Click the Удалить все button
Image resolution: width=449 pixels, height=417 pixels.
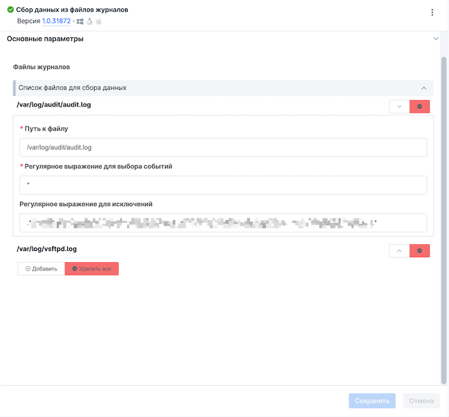[x=92, y=268]
